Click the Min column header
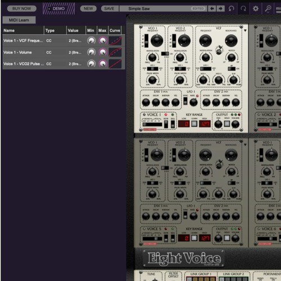The image size is (281, 281). 91,30
